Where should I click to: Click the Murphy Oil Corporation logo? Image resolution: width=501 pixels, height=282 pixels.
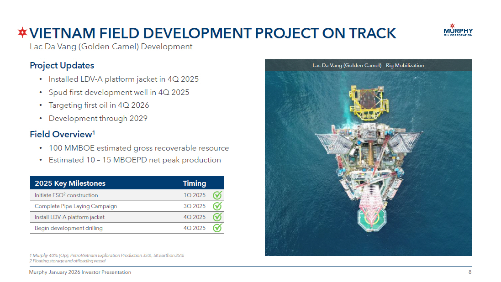coord(458,30)
